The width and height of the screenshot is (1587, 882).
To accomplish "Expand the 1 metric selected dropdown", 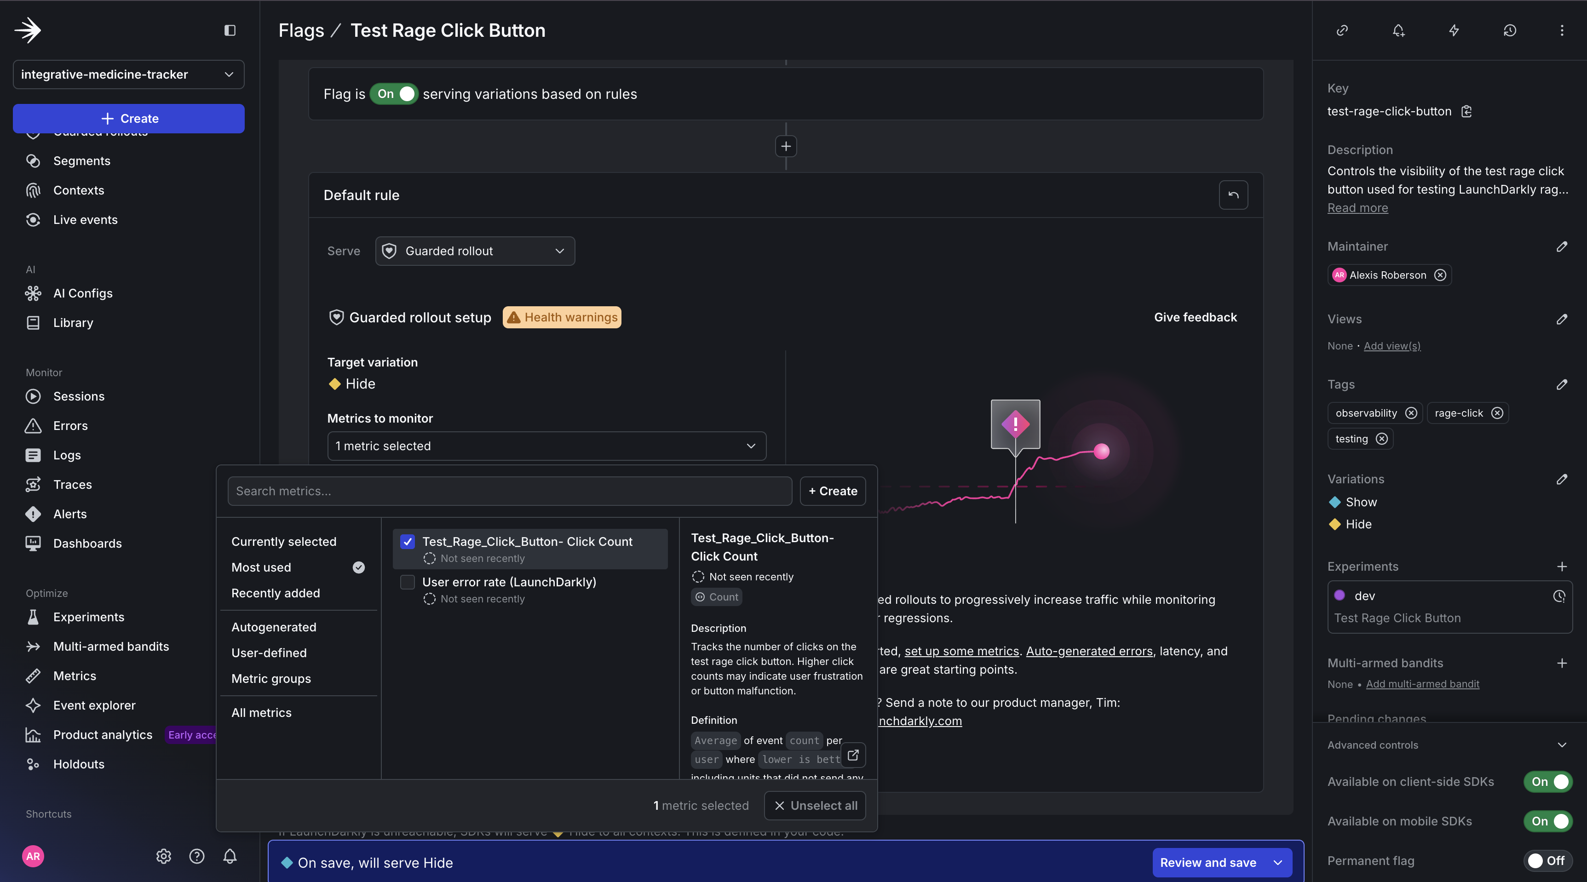I will pos(546,446).
